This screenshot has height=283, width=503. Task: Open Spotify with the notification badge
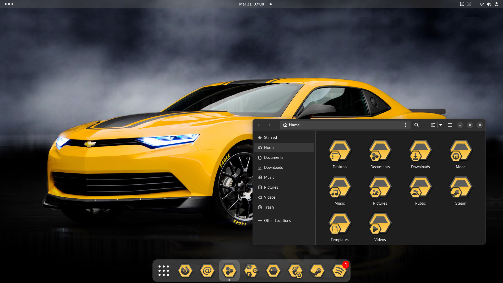click(338, 270)
